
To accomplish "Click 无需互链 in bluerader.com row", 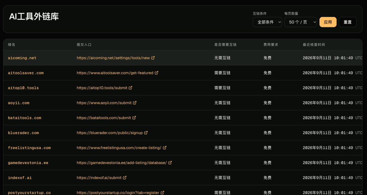I will [222, 133].
